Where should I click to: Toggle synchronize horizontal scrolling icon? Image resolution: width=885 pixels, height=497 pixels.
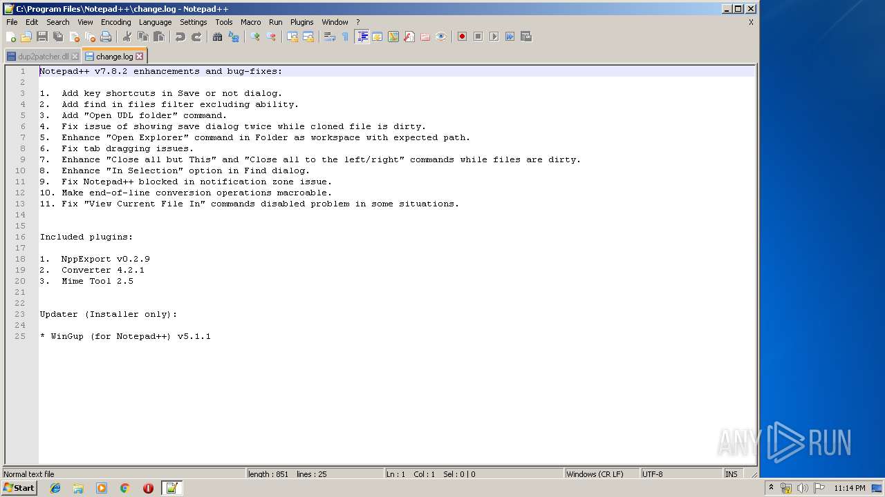click(308, 37)
